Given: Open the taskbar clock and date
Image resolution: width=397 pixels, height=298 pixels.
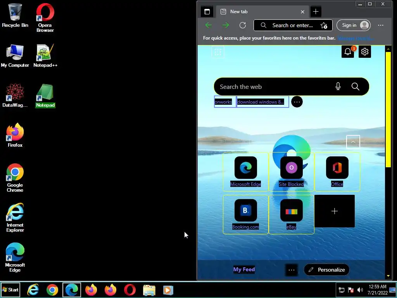Looking at the screenshot, I should (378, 289).
